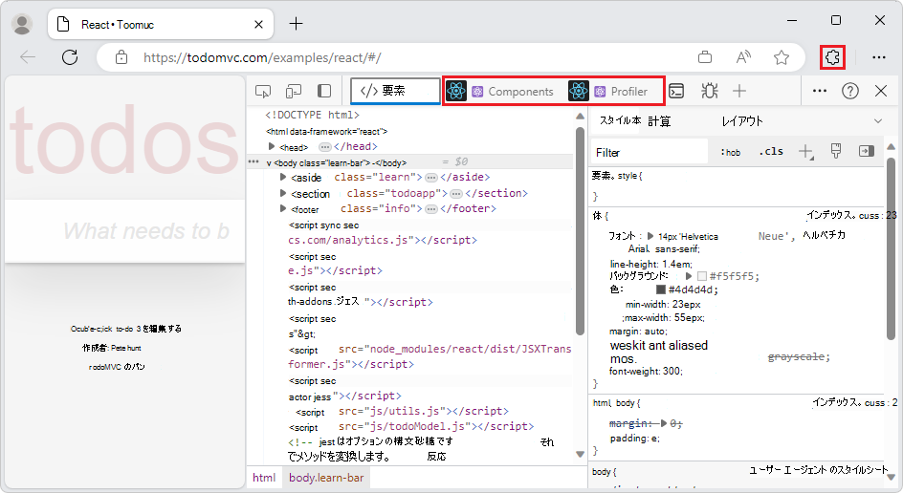This screenshot has width=903, height=493.
Task: Open the browser Extensions puzzle icon
Action: (832, 57)
